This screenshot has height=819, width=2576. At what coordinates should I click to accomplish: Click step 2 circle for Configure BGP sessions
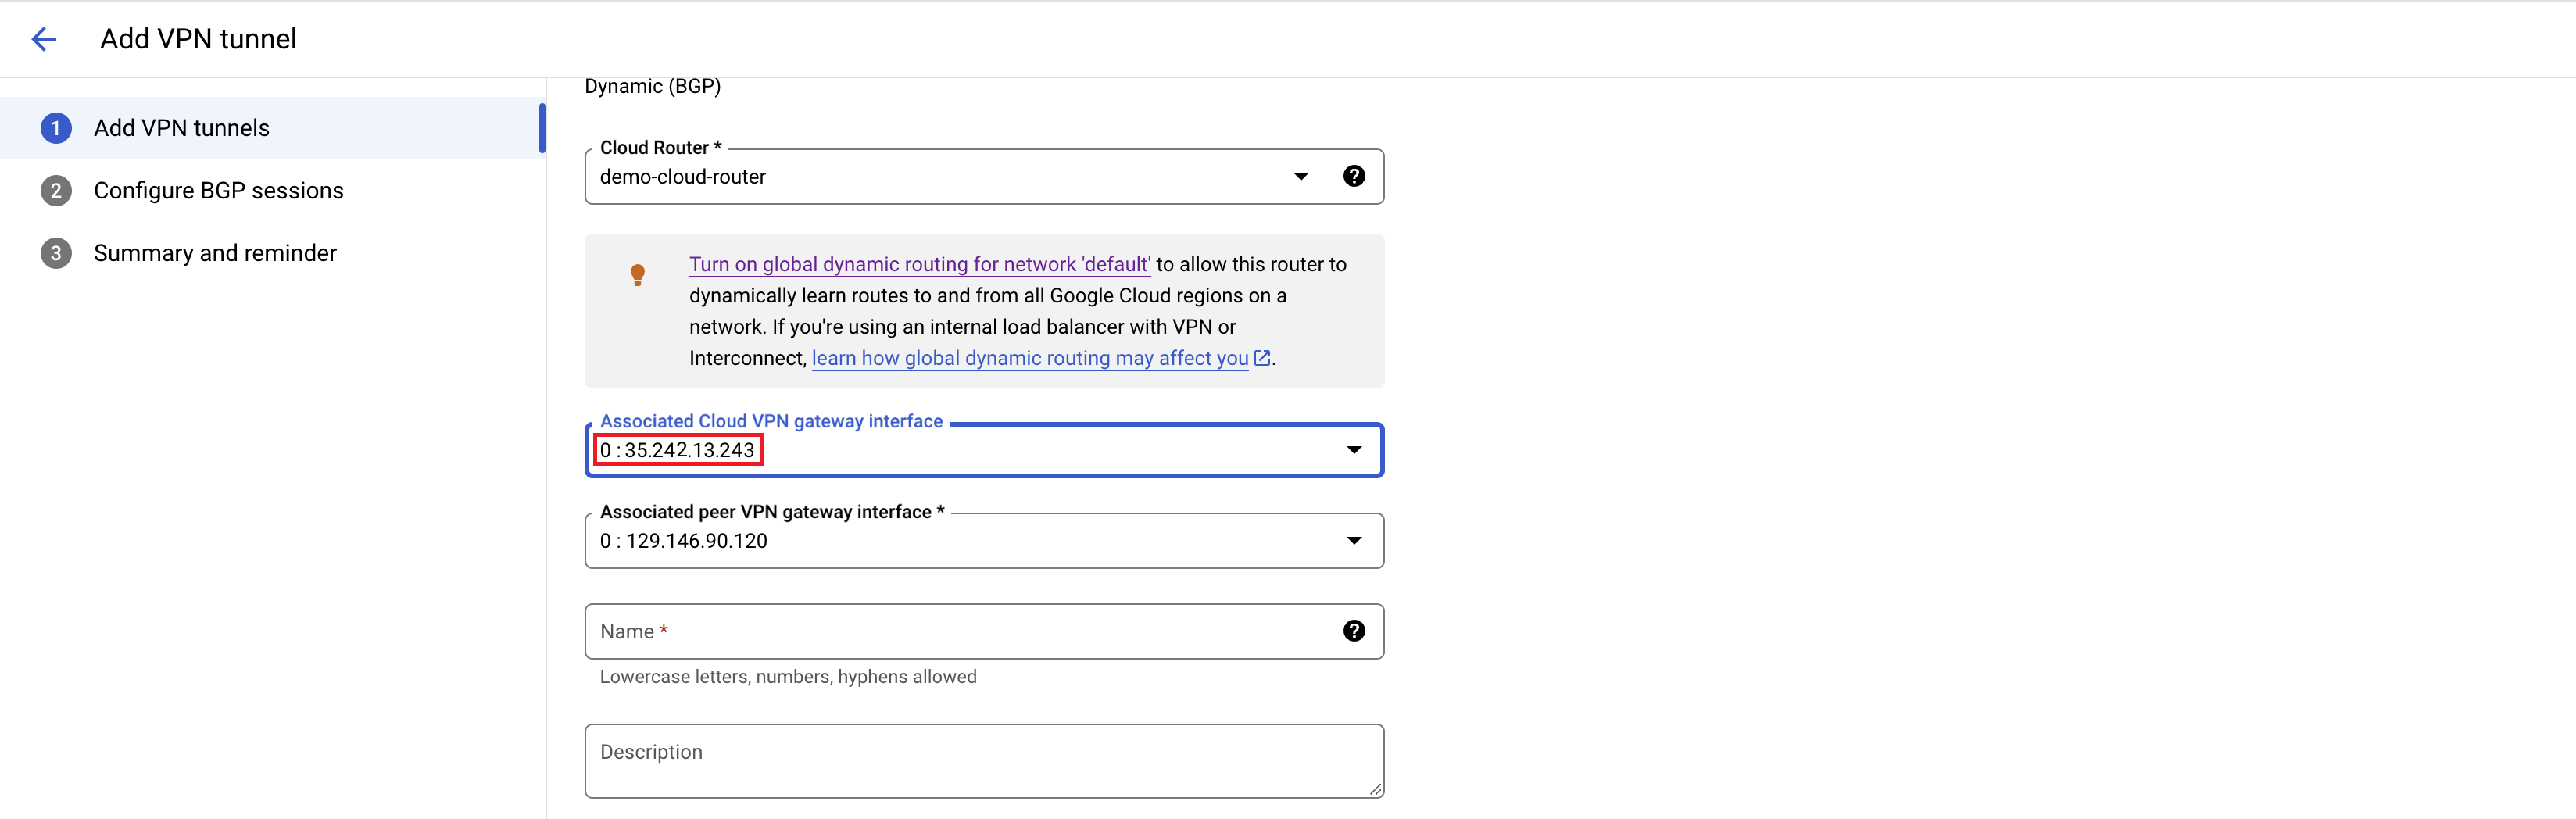coord(56,190)
